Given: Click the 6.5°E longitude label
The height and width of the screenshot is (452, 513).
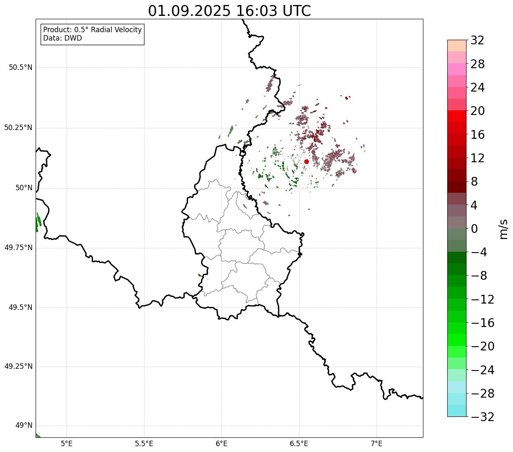Looking at the screenshot, I should (x=299, y=444).
